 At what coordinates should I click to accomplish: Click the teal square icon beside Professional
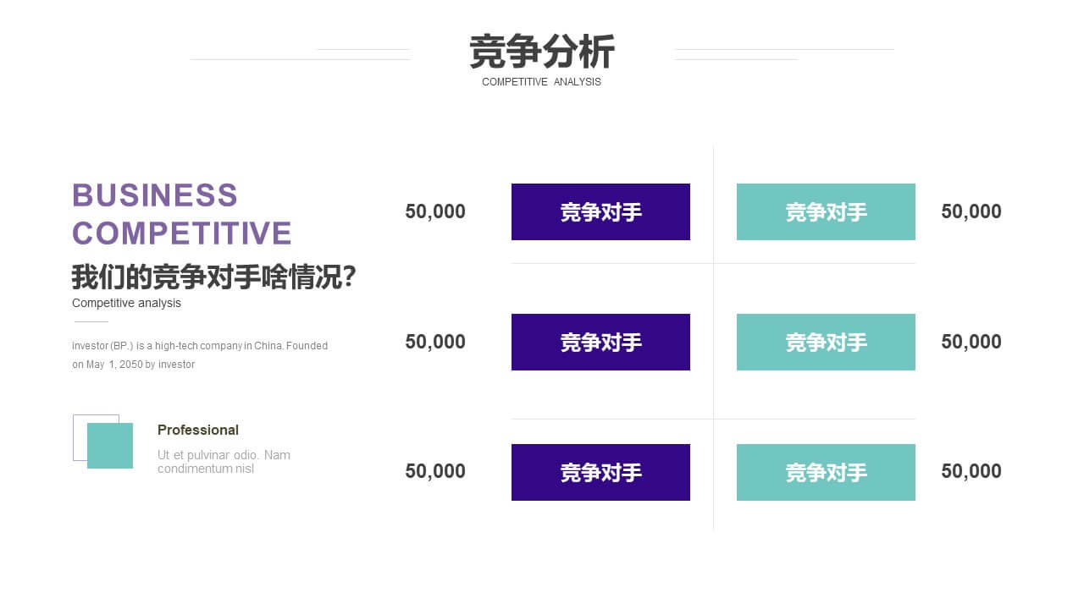pos(110,446)
